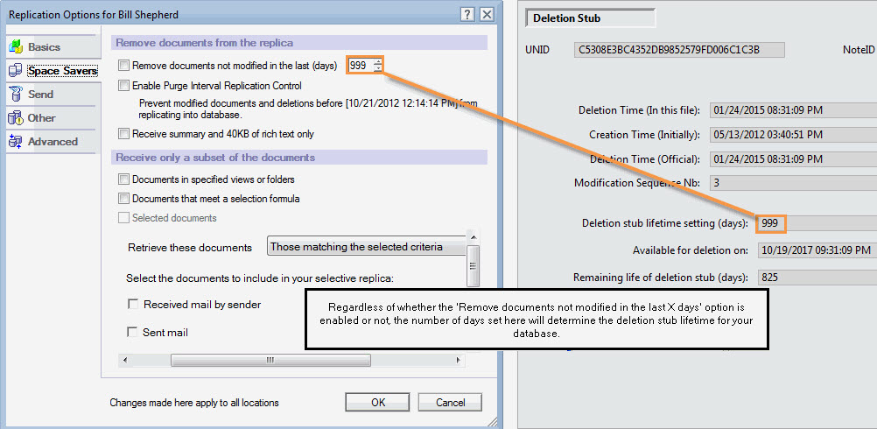This screenshot has width=877, height=429.
Task: Enable Documents in specified views or folders
Action: pyautogui.click(x=123, y=179)
